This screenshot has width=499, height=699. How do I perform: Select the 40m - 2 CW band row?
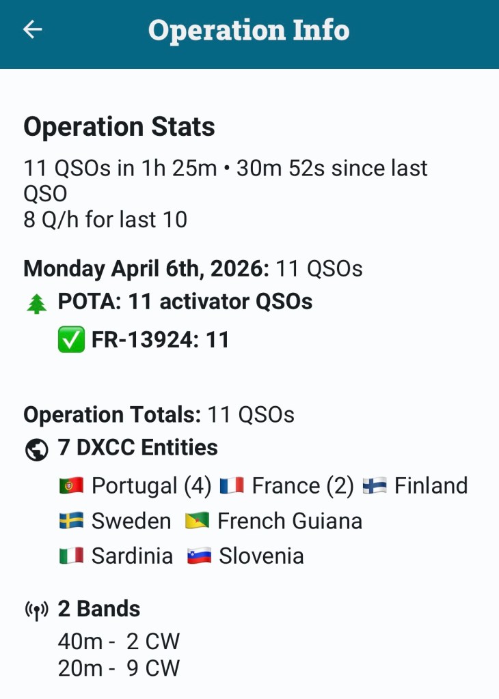tap(119, 642)
